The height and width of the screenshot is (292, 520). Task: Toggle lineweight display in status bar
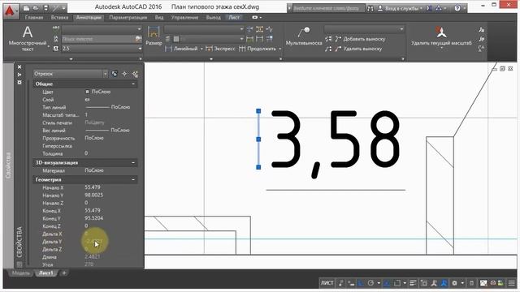click(413, 283)
